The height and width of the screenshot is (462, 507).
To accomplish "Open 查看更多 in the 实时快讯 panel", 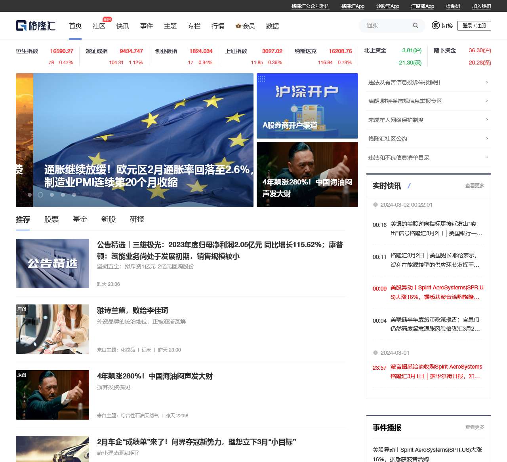I will point(474,186).
